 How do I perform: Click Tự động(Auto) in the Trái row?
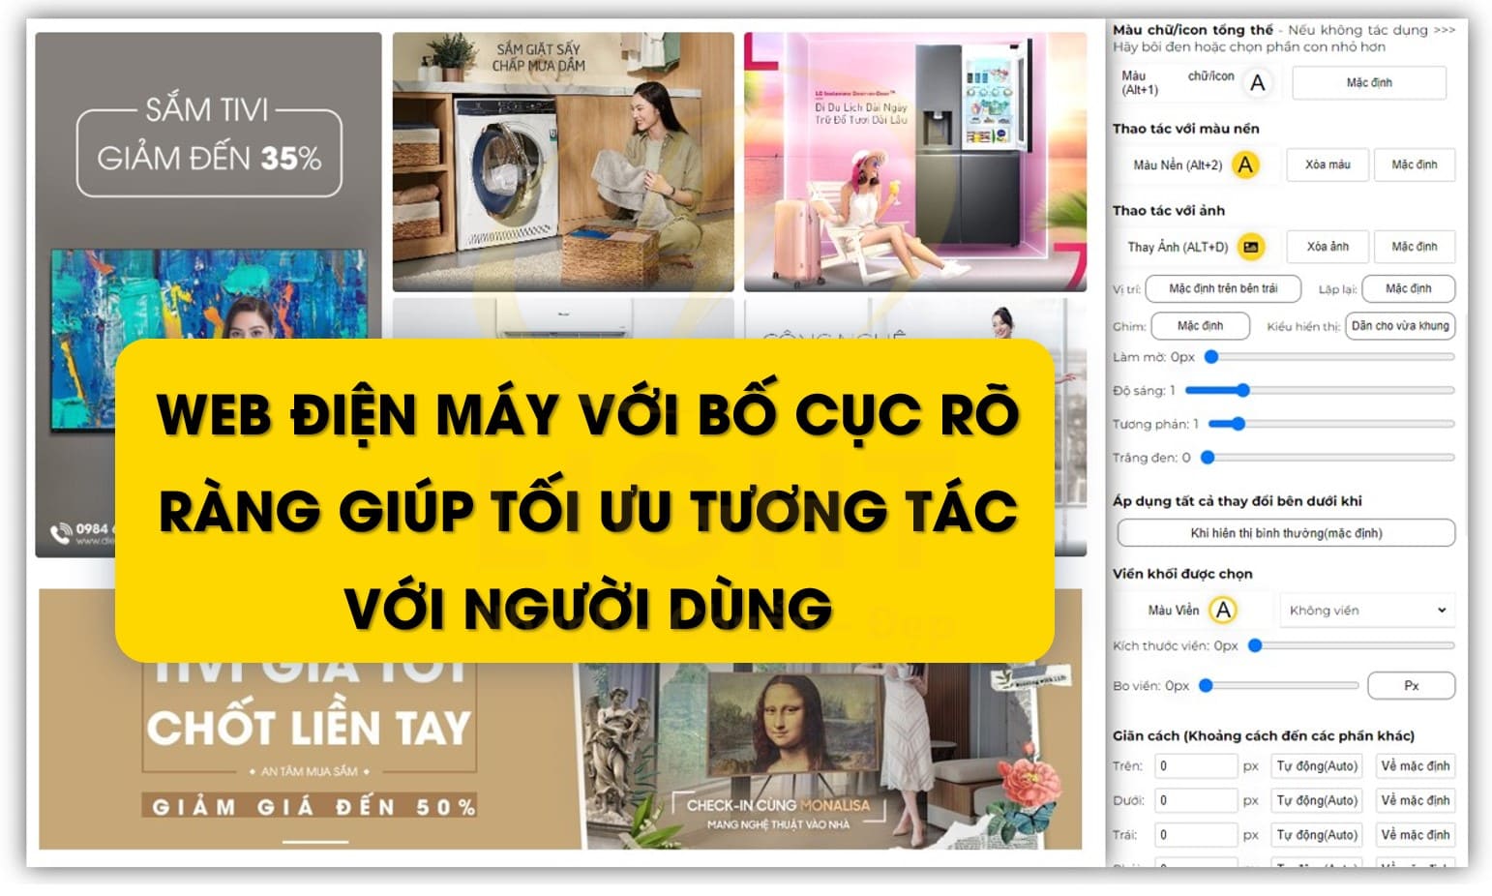(x=1317, y=835)
